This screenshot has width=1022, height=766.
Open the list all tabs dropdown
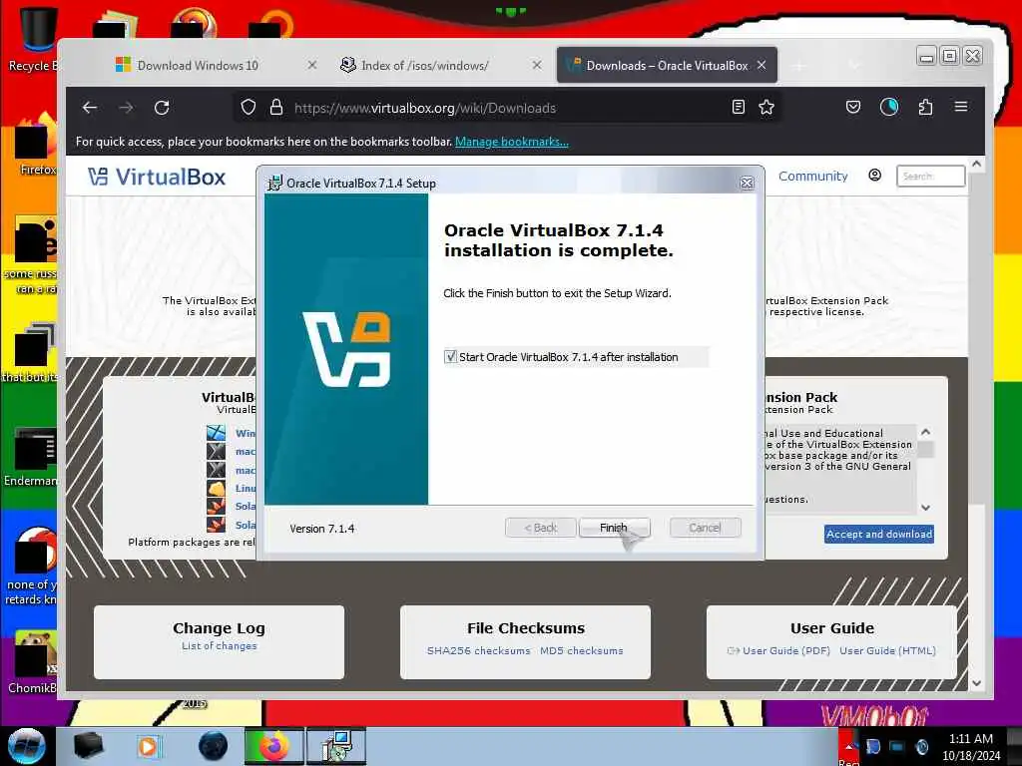[x=854, y=65]
